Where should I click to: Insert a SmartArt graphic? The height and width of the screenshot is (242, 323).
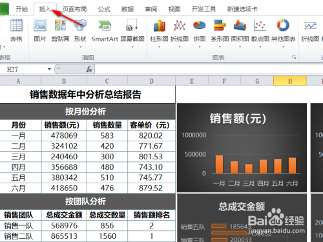coord(105,25)
